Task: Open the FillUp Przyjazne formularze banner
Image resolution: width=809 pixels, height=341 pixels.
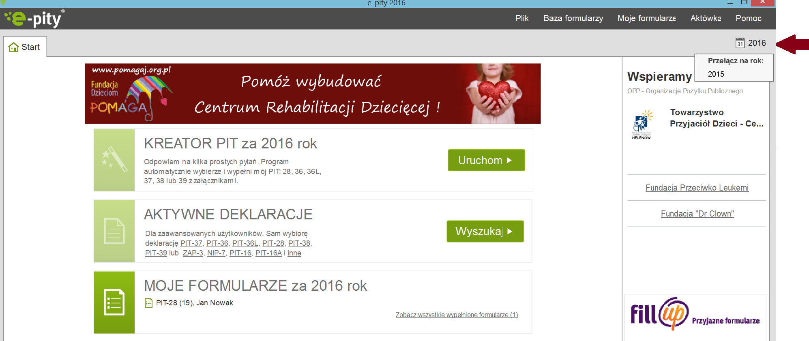Action: click(x=695, y=314)
